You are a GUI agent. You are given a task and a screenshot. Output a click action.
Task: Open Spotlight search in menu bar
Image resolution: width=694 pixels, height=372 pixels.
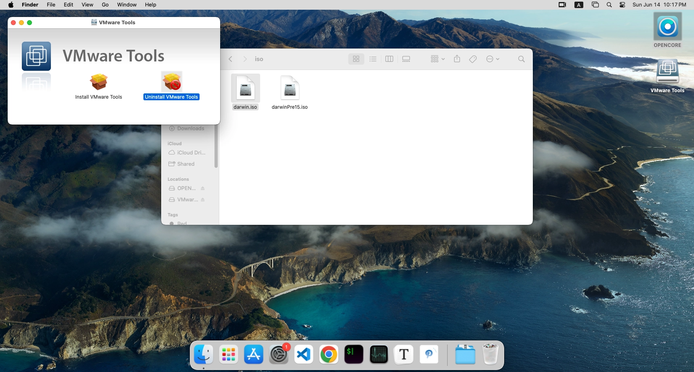(609, 5)
